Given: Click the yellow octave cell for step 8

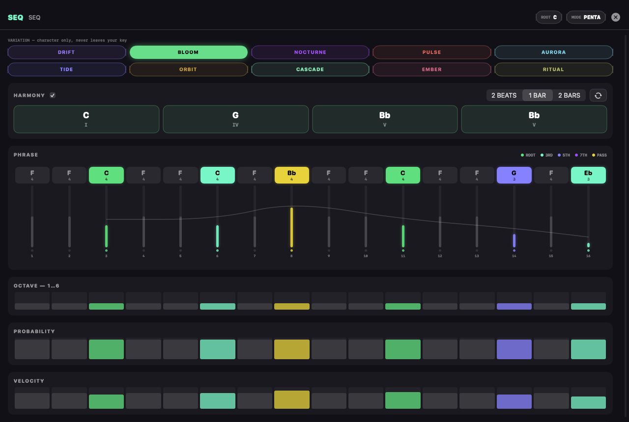Looking at the screenshot, I should click(x=292, y=301).
